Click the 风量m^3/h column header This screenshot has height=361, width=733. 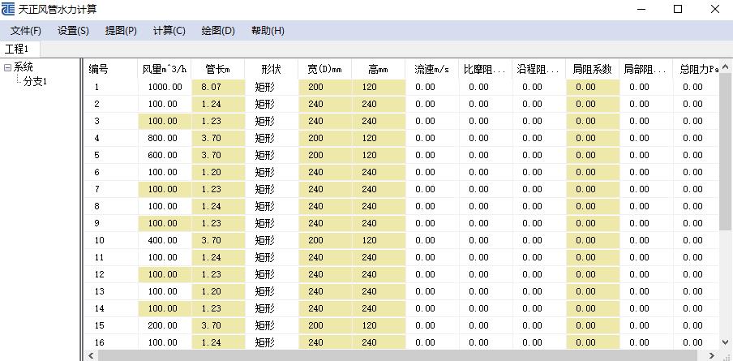tap(165, 69)
